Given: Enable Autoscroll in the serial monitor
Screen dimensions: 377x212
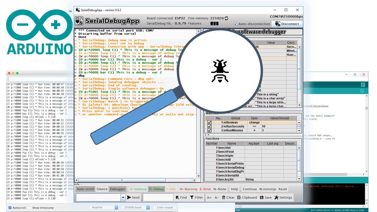Looking at the screenshot, I should click(x=10, y=208).
